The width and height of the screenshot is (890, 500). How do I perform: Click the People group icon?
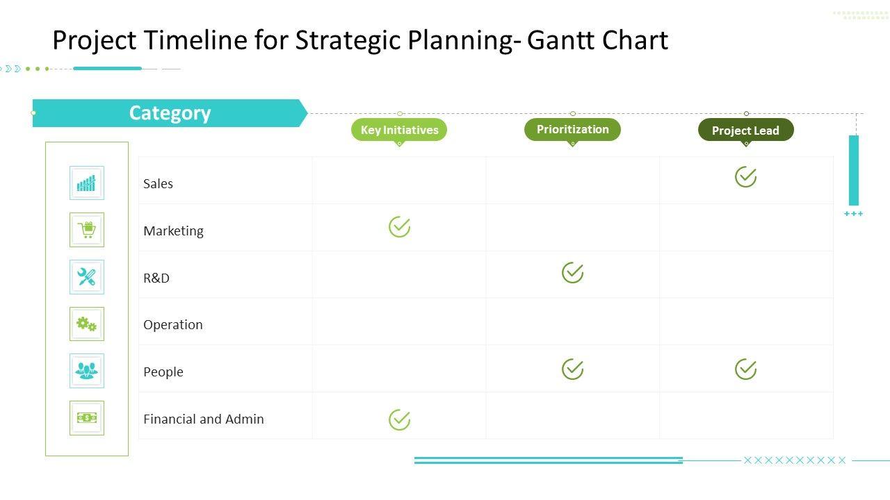(87, 371)
